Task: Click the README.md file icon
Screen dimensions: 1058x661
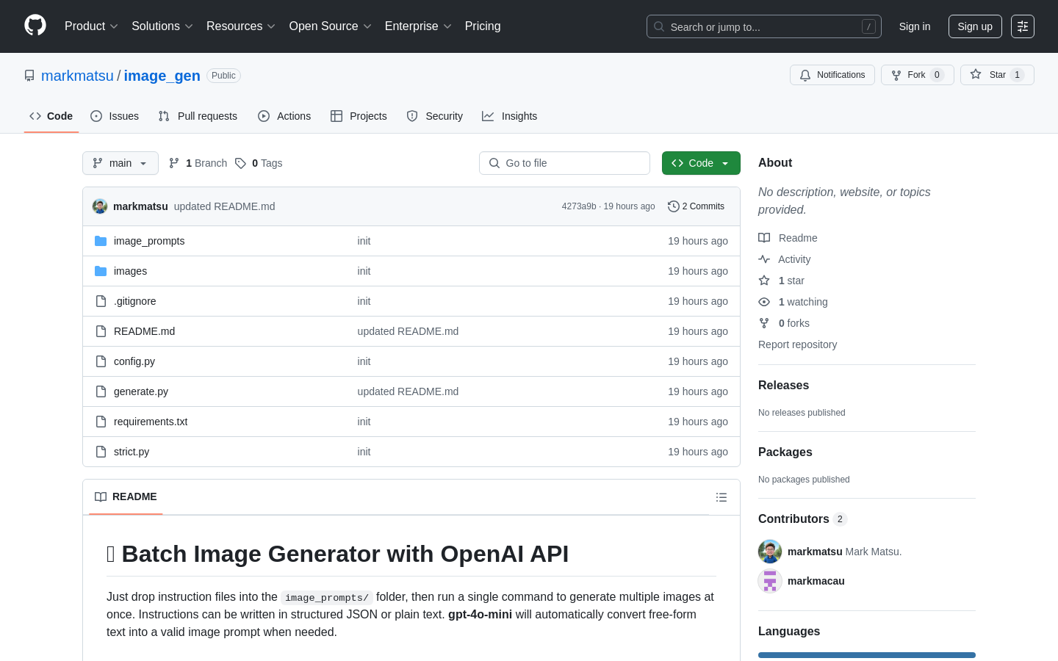Action: [x=101, y=331]
